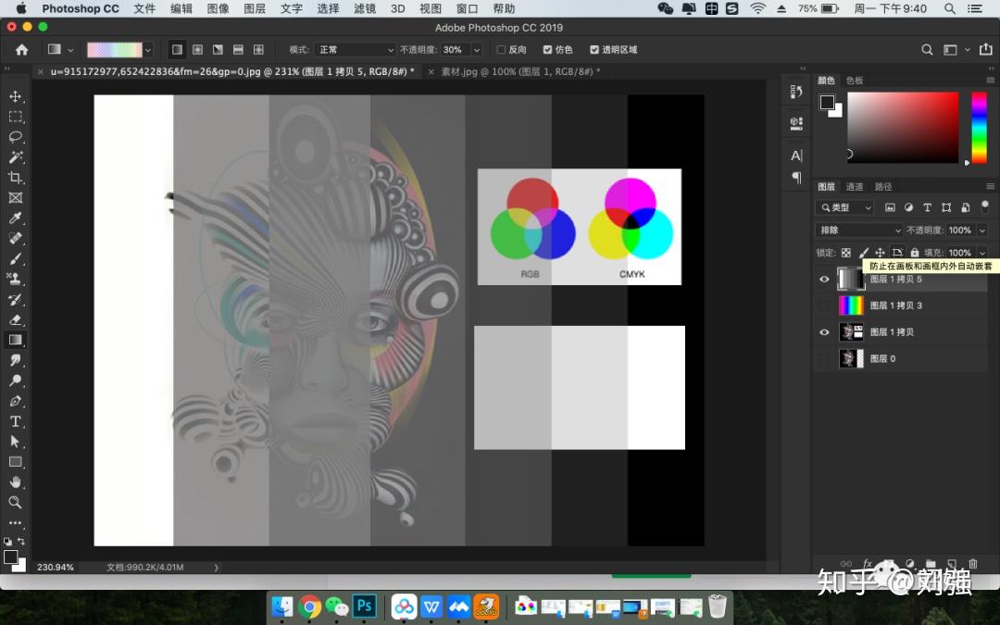
Task: Select the Path Selection tool
Action: [x=16, y=442]
